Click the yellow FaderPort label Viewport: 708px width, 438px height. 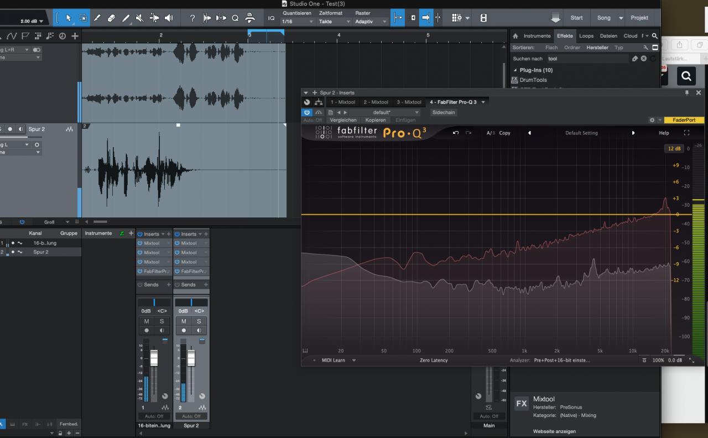[x=684, y=120]
